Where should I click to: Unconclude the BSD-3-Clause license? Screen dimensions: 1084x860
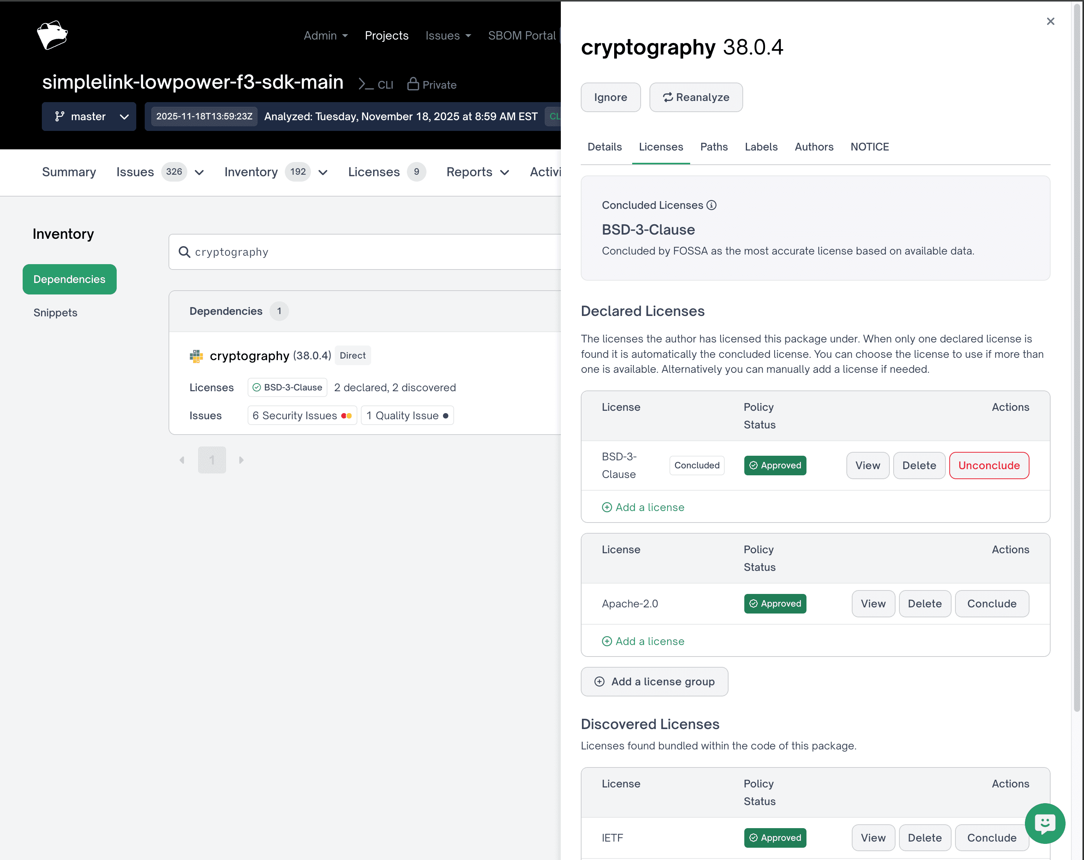988,466
